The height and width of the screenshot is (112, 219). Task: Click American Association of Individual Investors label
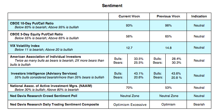click(45, 57)
